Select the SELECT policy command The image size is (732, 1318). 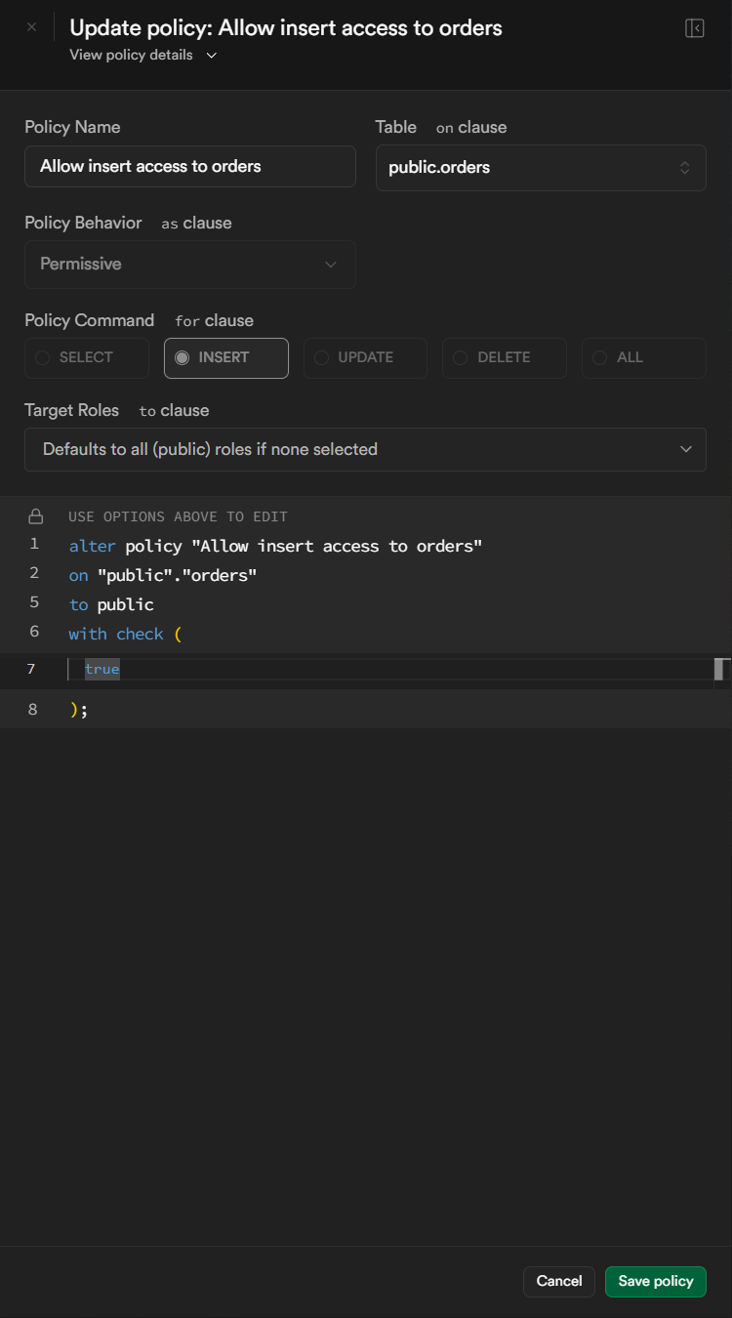coord(87,357)
